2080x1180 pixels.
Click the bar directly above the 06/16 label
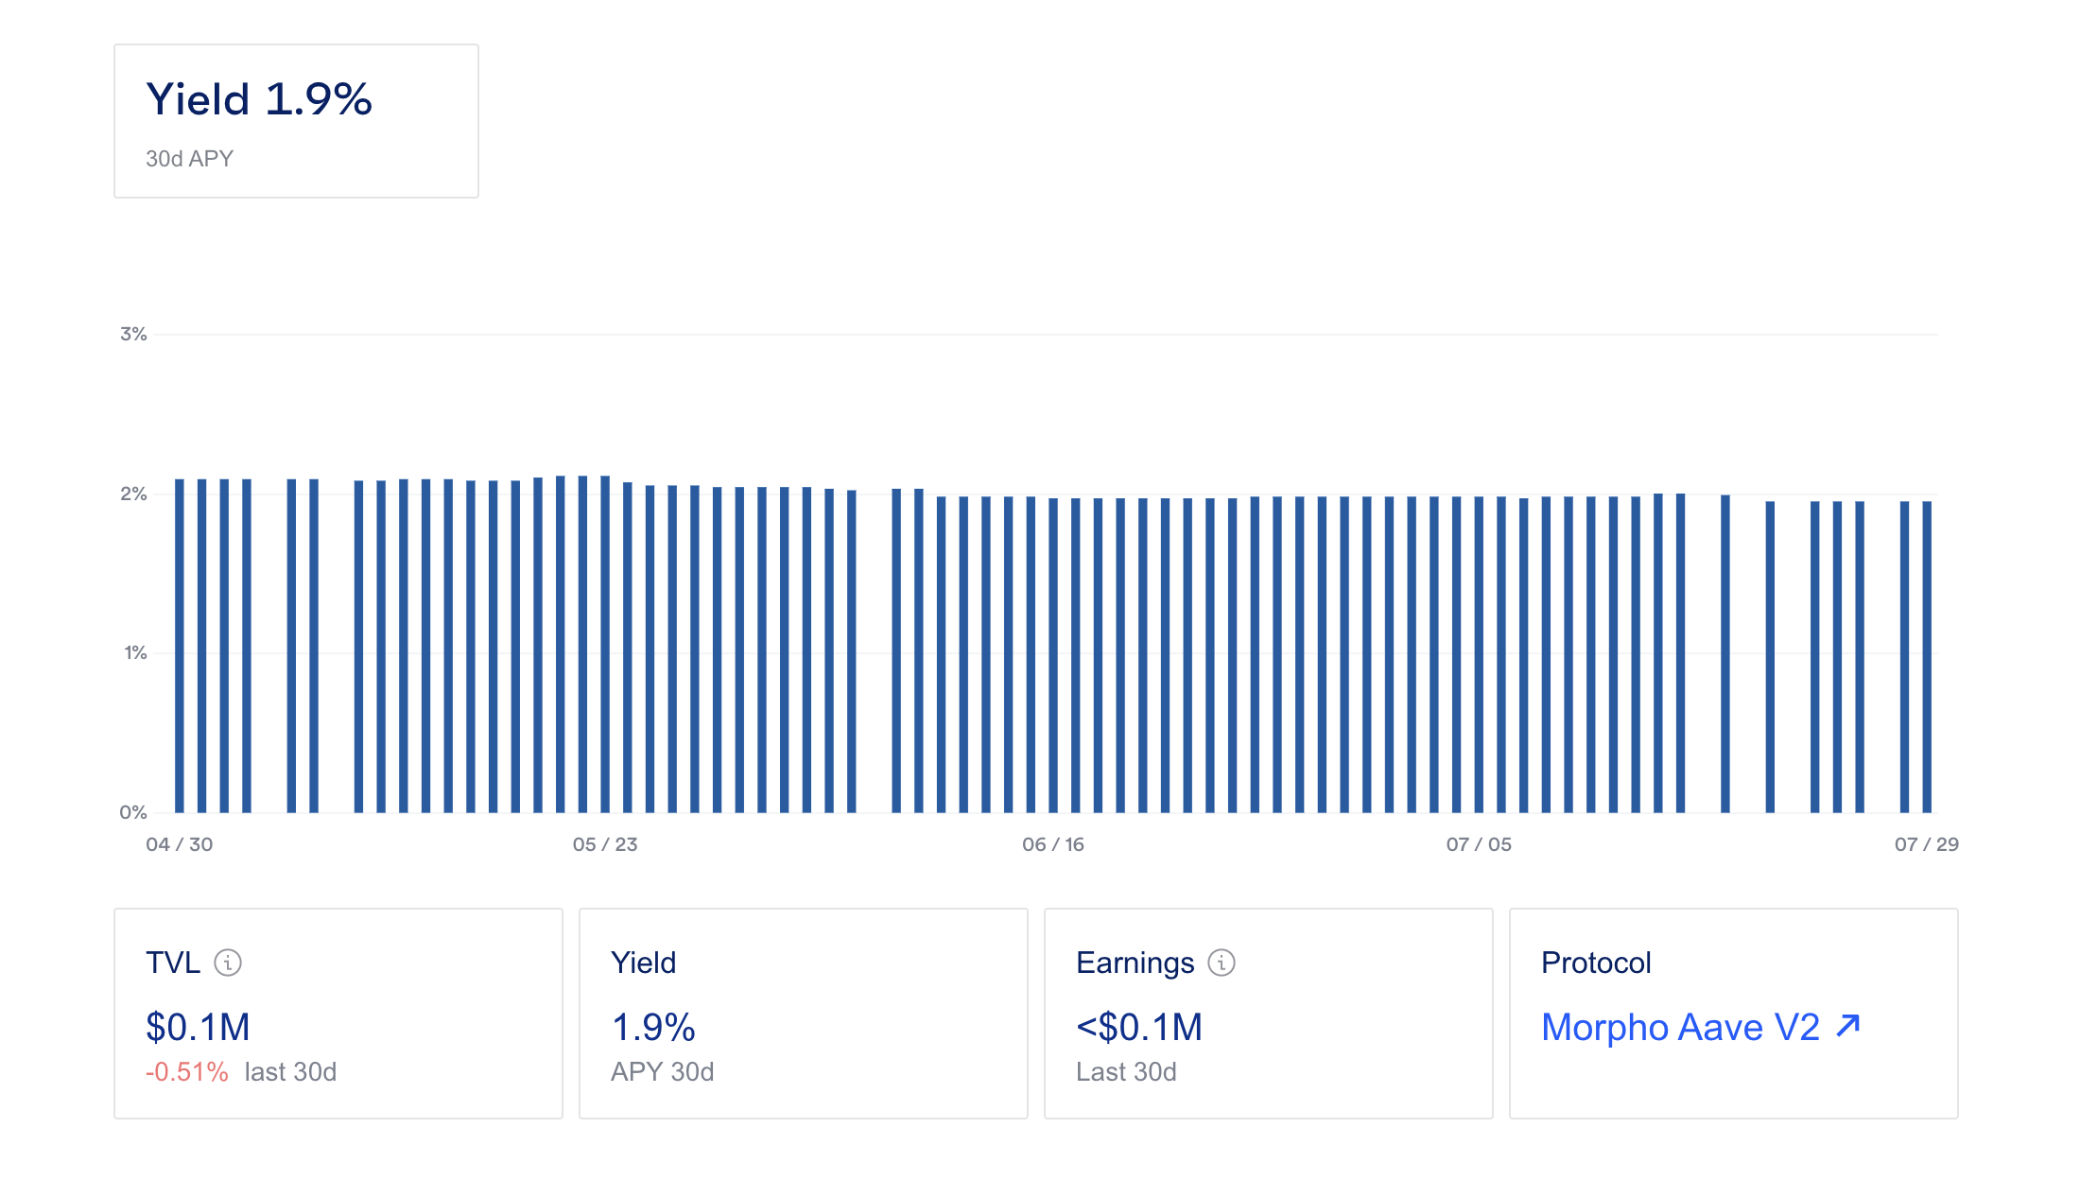[1055, 652]
